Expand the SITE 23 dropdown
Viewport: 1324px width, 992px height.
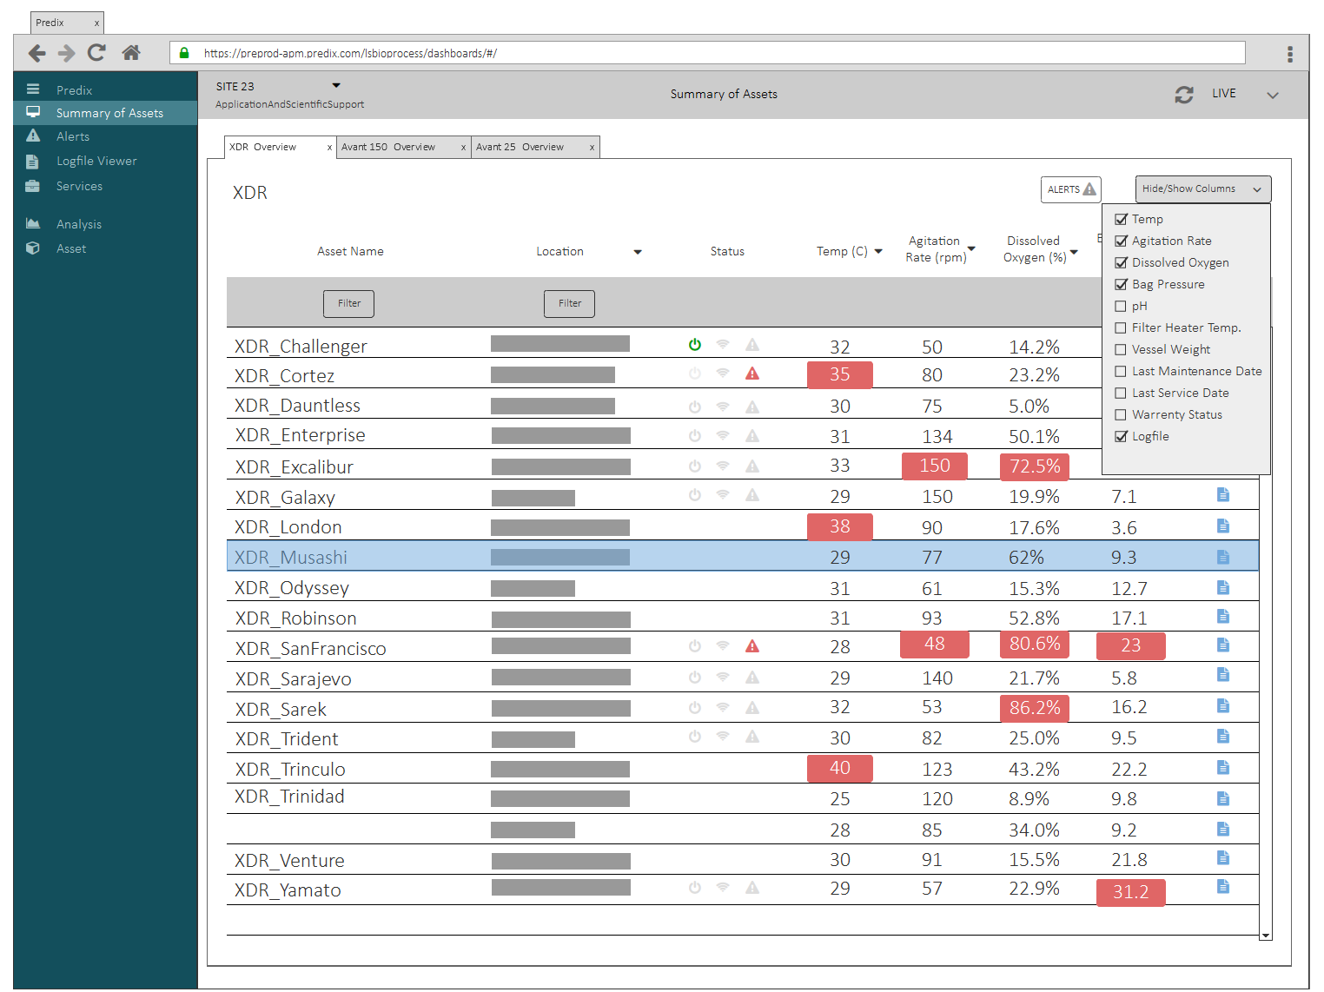coord(336,85)
